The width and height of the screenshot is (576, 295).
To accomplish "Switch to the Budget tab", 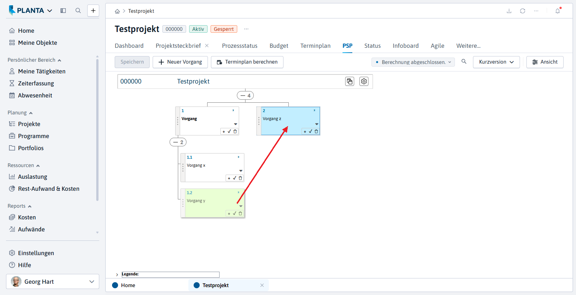I will (279, 46).
